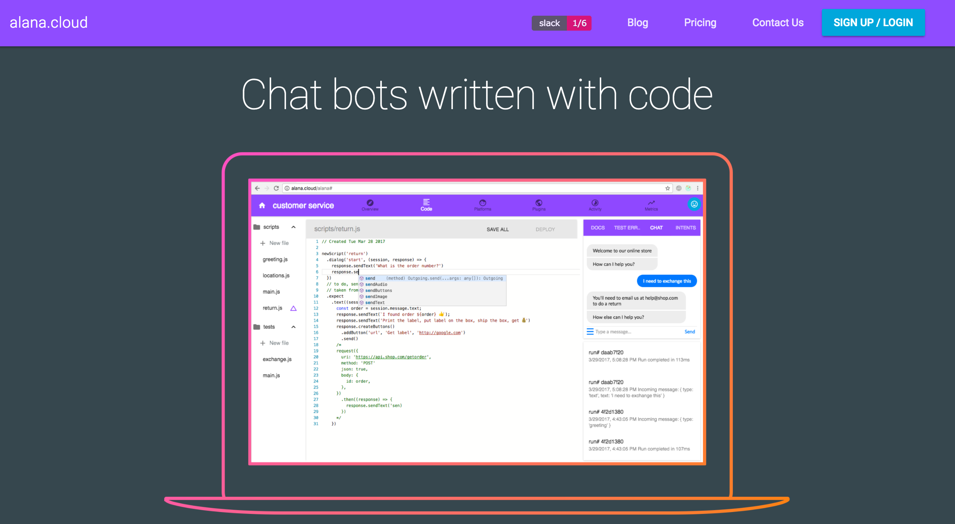This screenshot has height=524, width=955.
Task: Click the SIGN UP / LOGIN button
Action: [873, 22]
